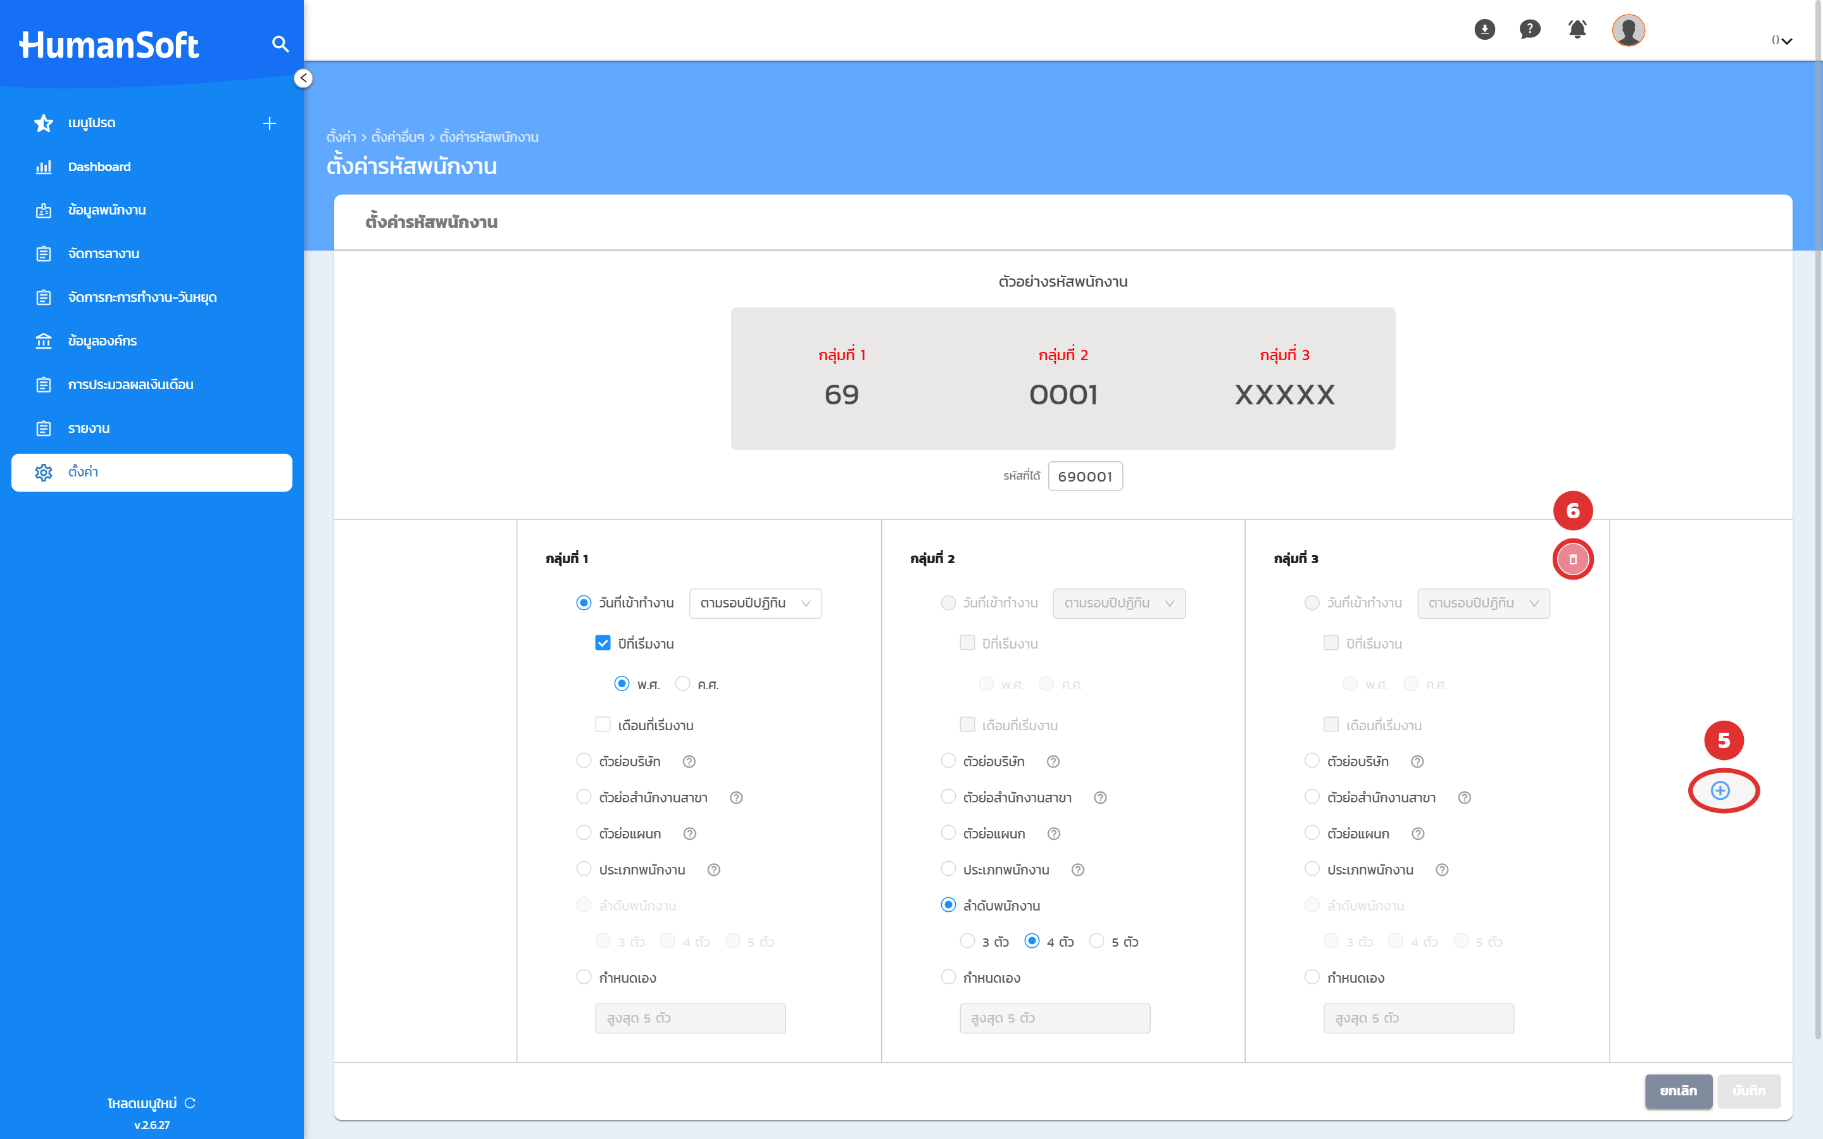Viewport: 1823px width, 1139px height.
Task: Go to ตั้งค่าอื่นๆ breadcrumb link
Action: pyautogui.click(x=398, y=137)
